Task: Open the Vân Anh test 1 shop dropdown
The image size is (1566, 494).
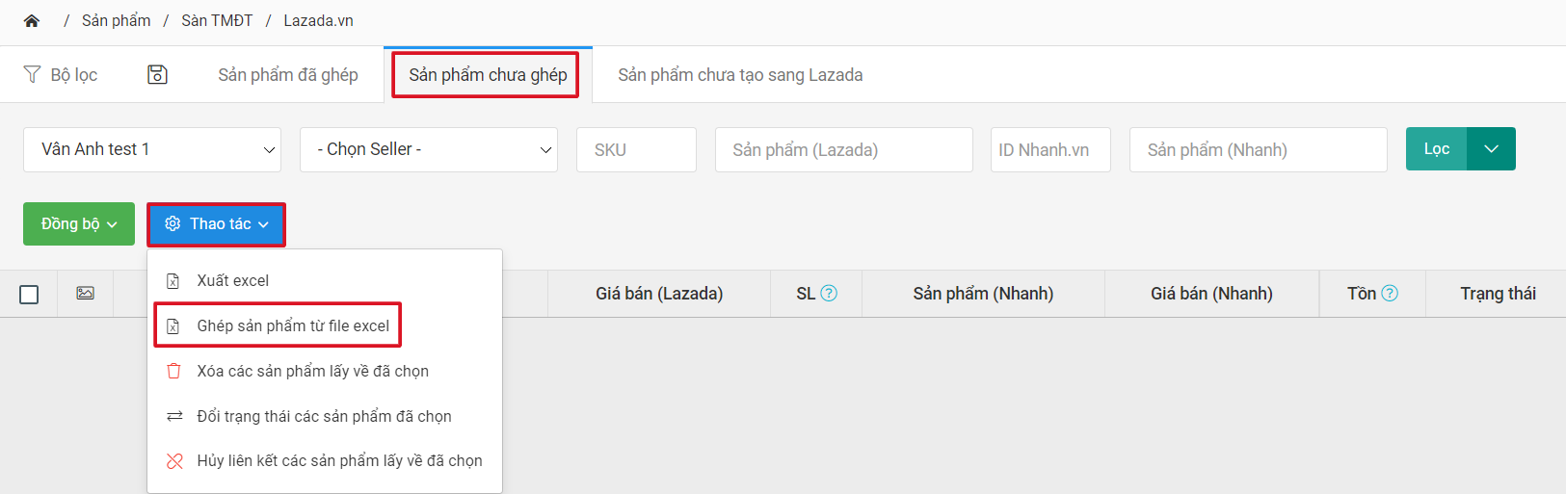Action: (152, 150)
